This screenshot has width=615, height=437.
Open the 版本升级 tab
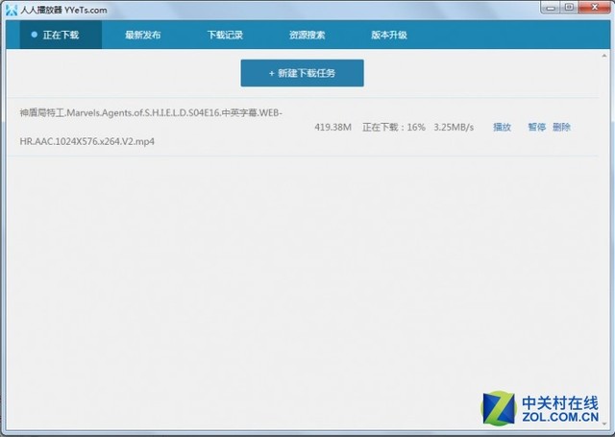coord(389,35)
